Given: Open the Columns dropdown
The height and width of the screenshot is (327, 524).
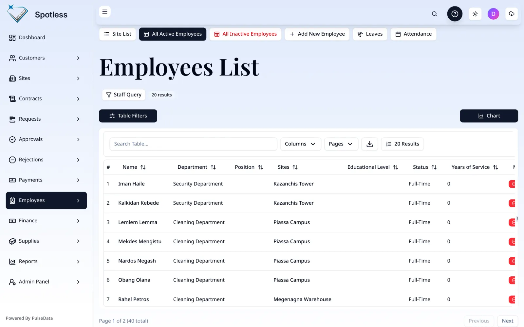Looking at the screenshot, I should pyautogui.click(x=300, y=144).
